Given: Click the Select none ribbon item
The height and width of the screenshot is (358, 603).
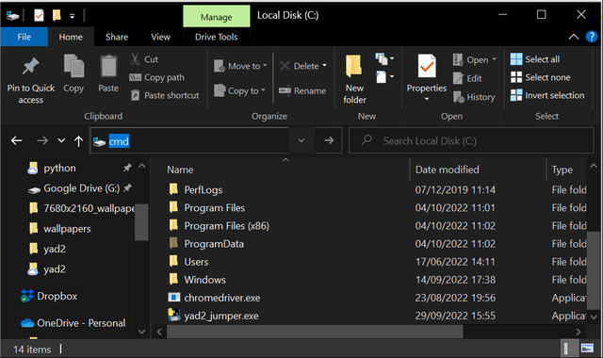Looking at the screenshot, I should coord(540,77).
